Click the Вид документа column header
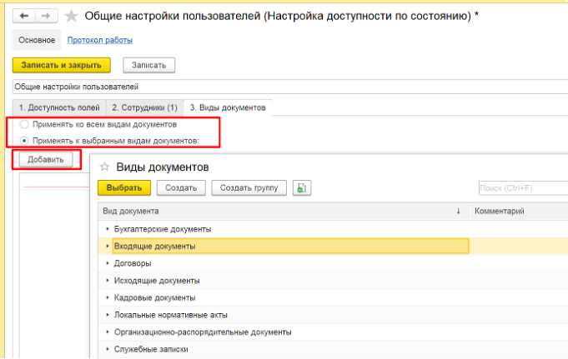Screen dimensions: 568x359 coord(284,211)
